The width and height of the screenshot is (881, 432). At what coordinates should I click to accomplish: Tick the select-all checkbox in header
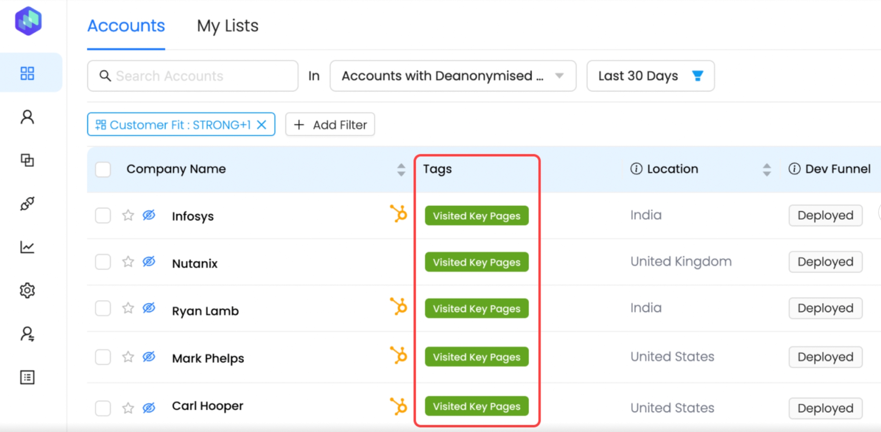103,169
